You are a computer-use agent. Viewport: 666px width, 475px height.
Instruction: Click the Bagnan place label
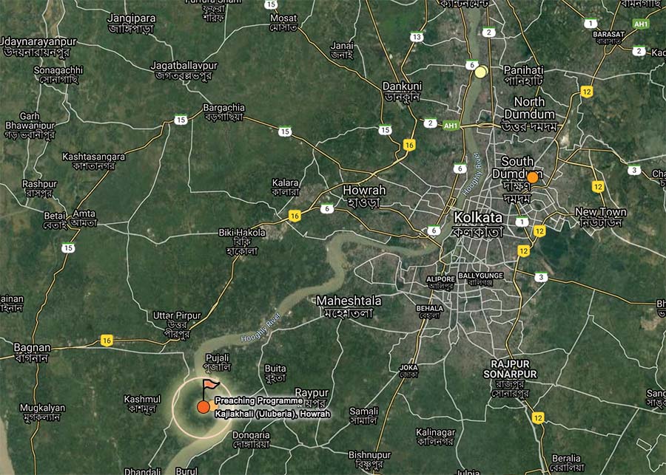[x=32, y=353]
